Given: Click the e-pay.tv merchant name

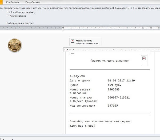Looking at the screenshot, I should (77, 76).
